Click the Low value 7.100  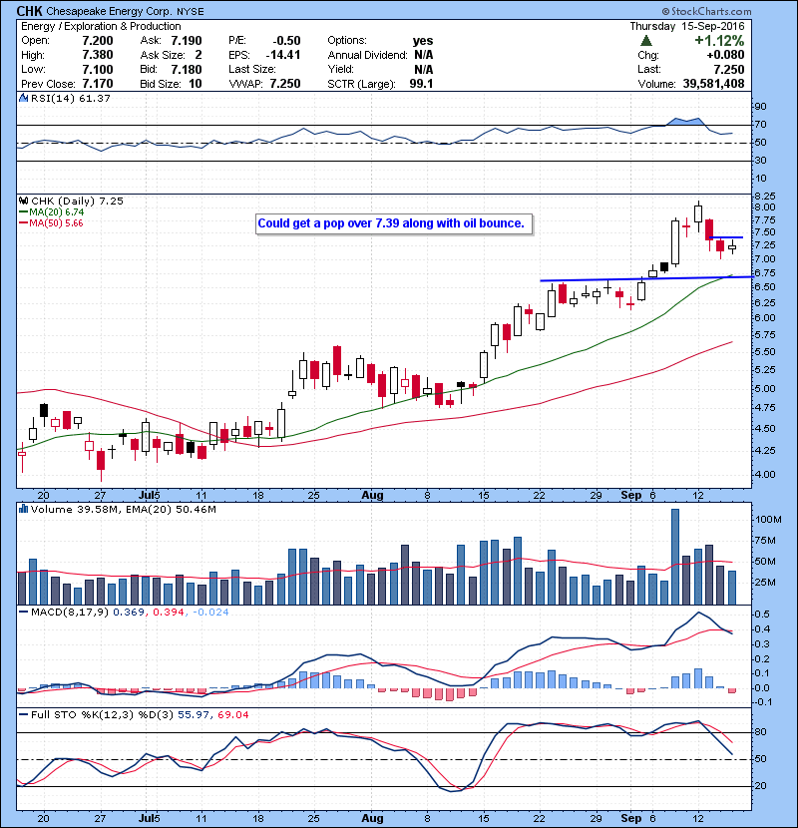click(x=98, y=69)
